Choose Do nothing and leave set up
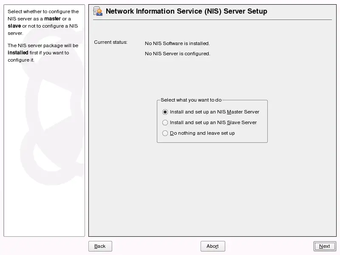The image size is (340, 255). pyautogui.click(x=165, y=133)
